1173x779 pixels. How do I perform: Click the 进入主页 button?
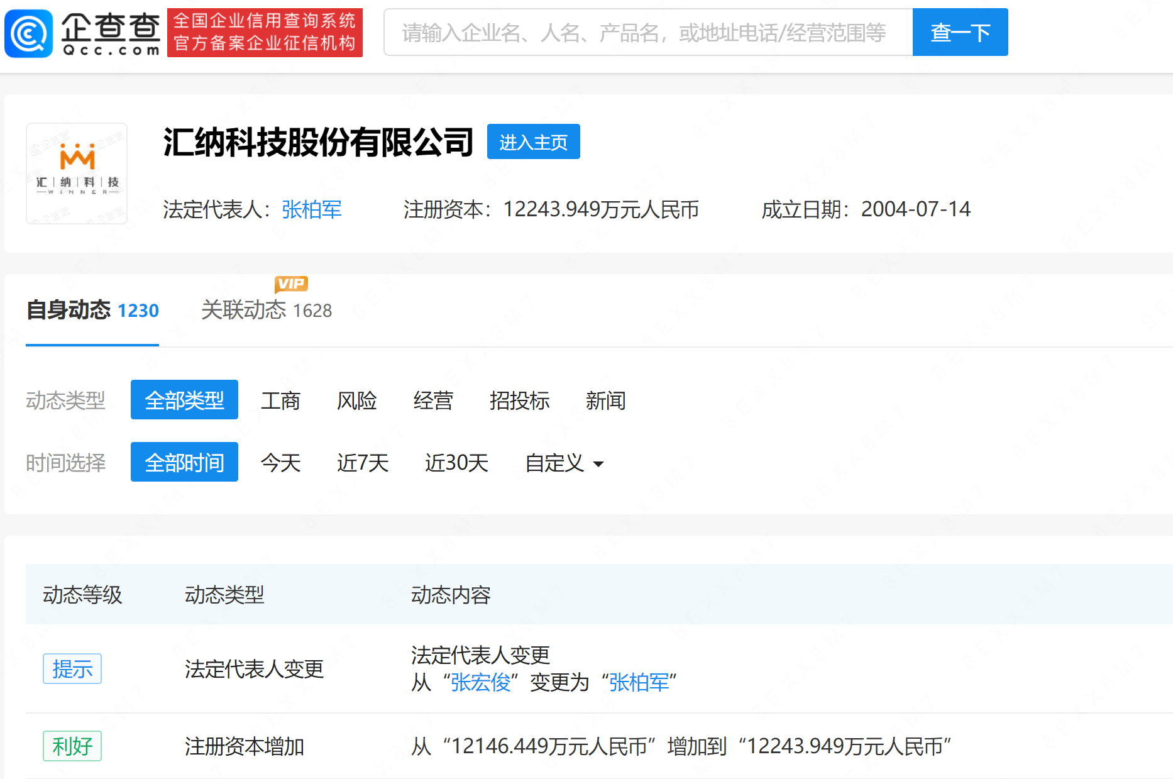(533, 142)
